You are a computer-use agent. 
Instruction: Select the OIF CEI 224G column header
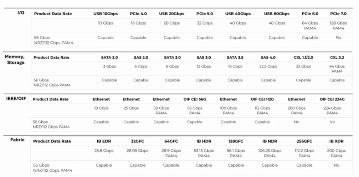click(x=332, y=99)
